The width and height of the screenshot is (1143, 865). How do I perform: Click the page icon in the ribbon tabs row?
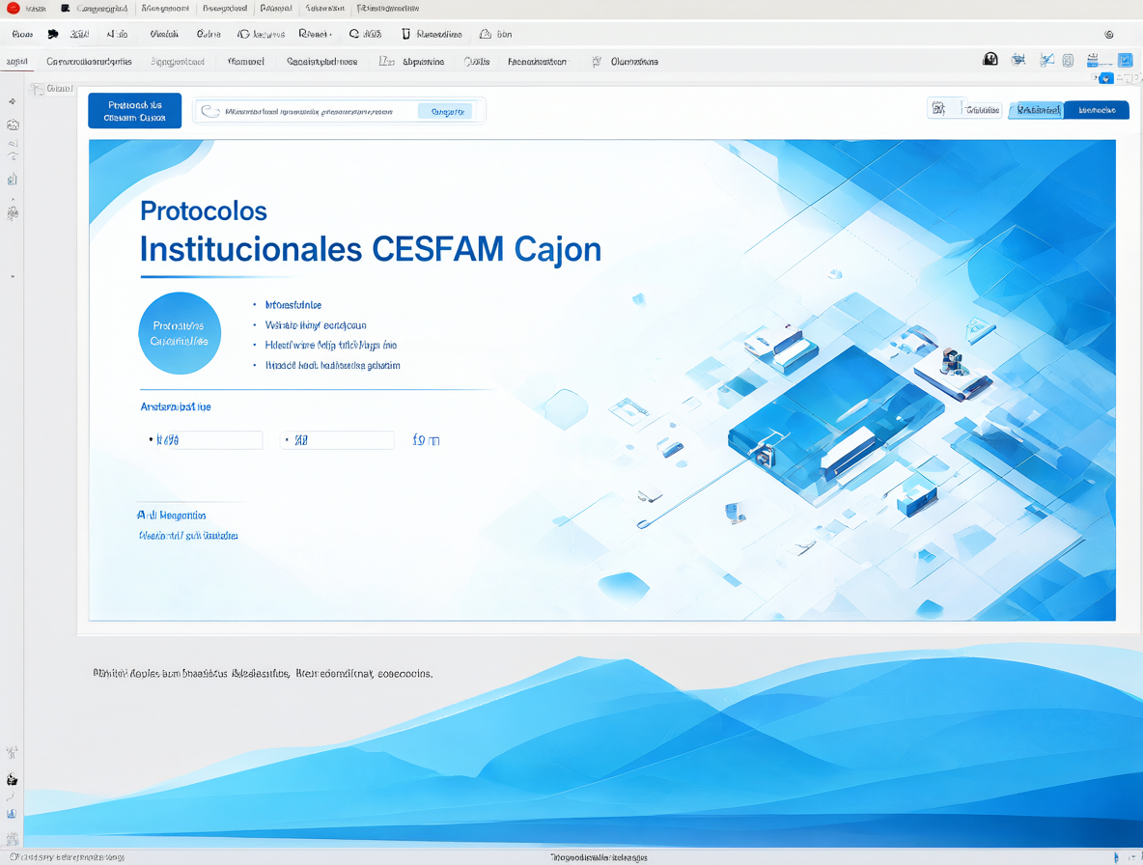pyautogui.click(x=386, y=62)
